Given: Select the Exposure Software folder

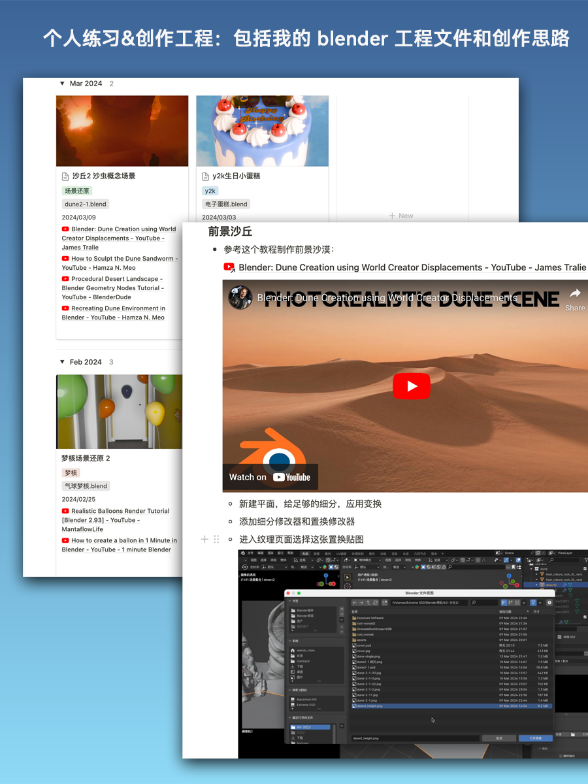Looking at the screenshot, I should coord(451,618).
